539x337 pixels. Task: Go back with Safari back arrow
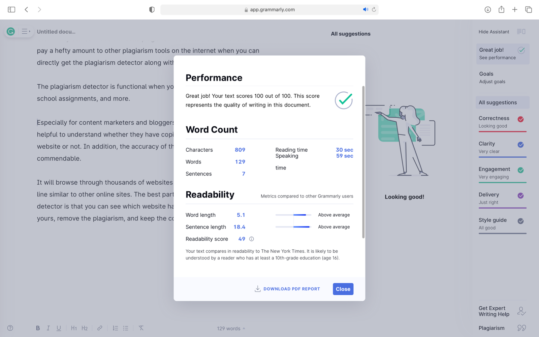pos(26,9)
